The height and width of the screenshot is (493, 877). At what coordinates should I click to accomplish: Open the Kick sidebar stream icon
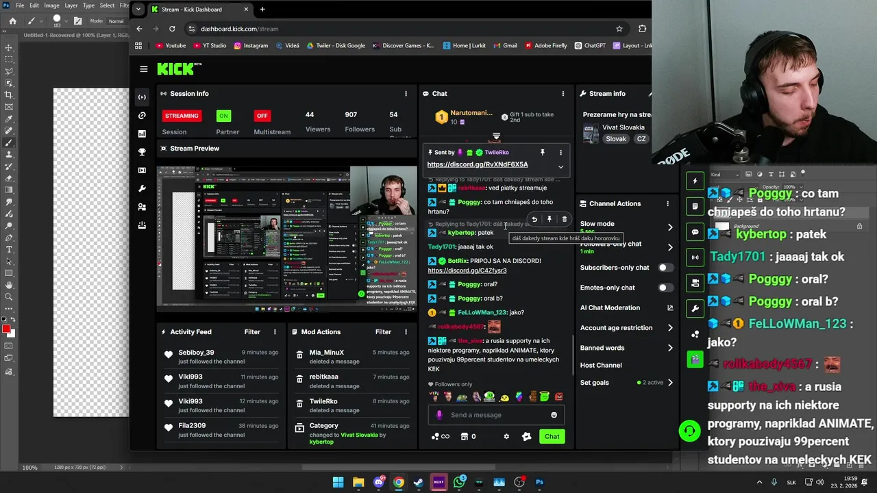pos(142,97)
